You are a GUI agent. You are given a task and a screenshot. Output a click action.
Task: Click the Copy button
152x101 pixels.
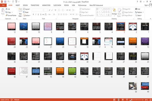(x=8, y=12)
